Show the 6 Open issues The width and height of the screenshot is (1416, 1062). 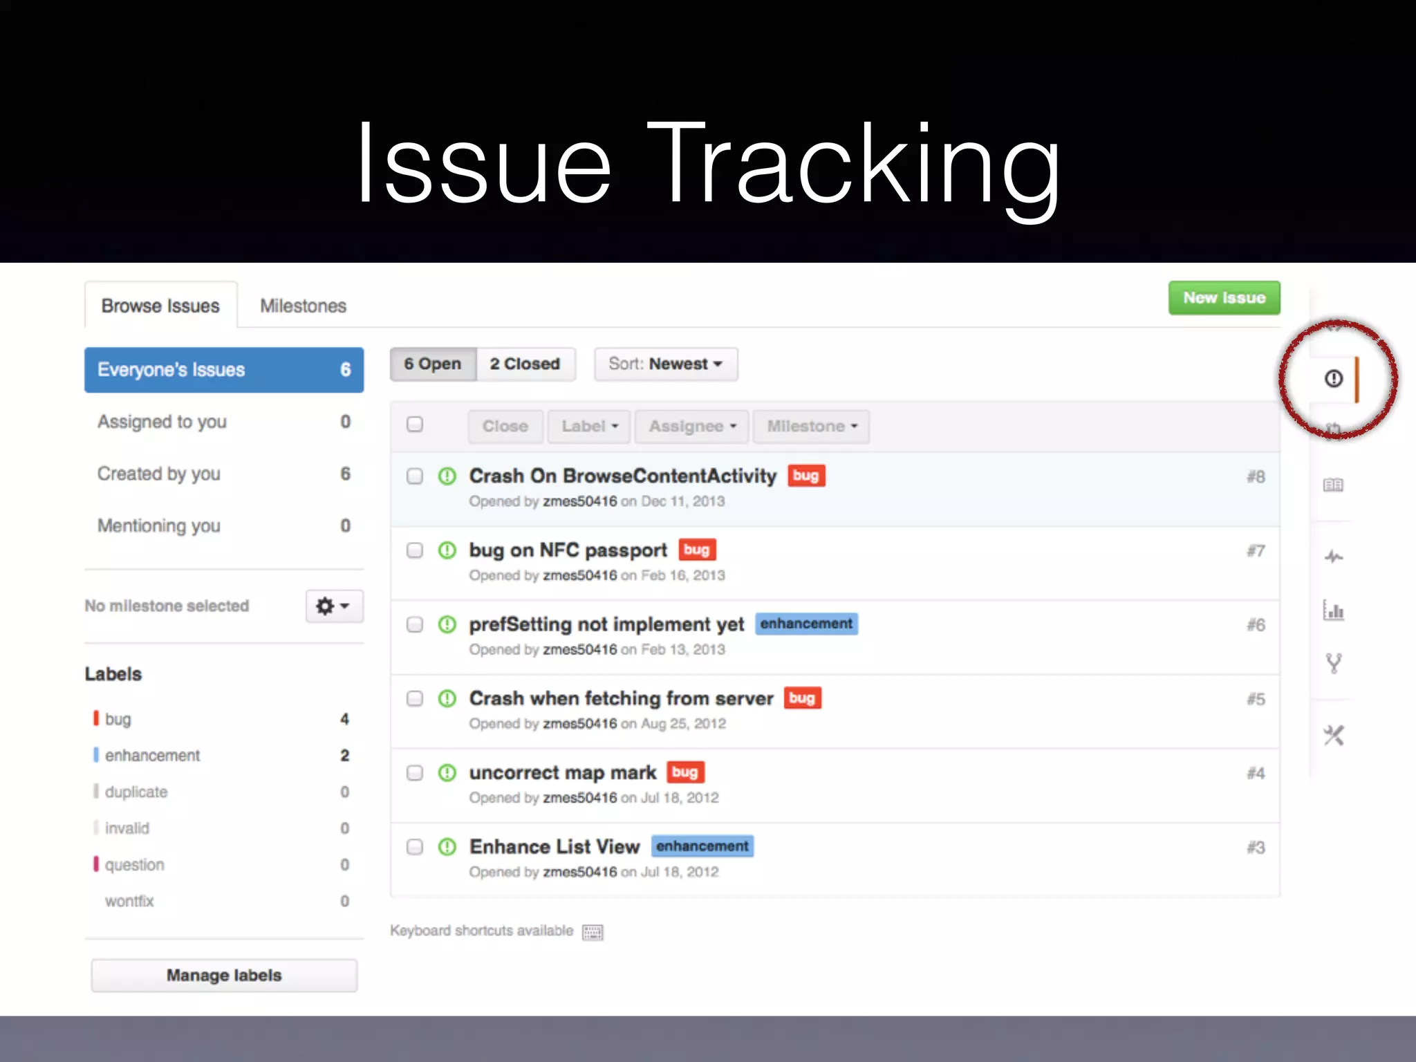tap(434, 364)
